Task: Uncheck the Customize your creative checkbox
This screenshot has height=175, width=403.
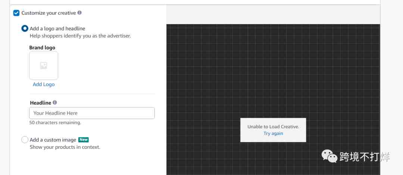Action: tap(16, 13)
